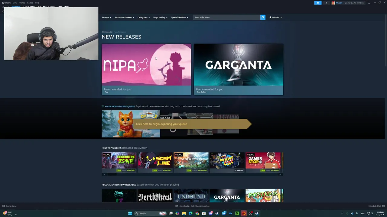Click the microphone icon in system tray
Viewport: 387px width, 217px height.
coord(357,213)
